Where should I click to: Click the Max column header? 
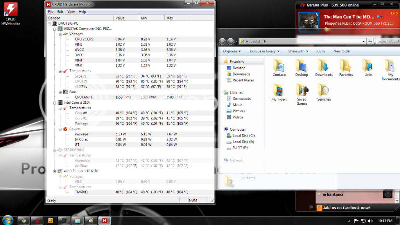tap(177, 18)
